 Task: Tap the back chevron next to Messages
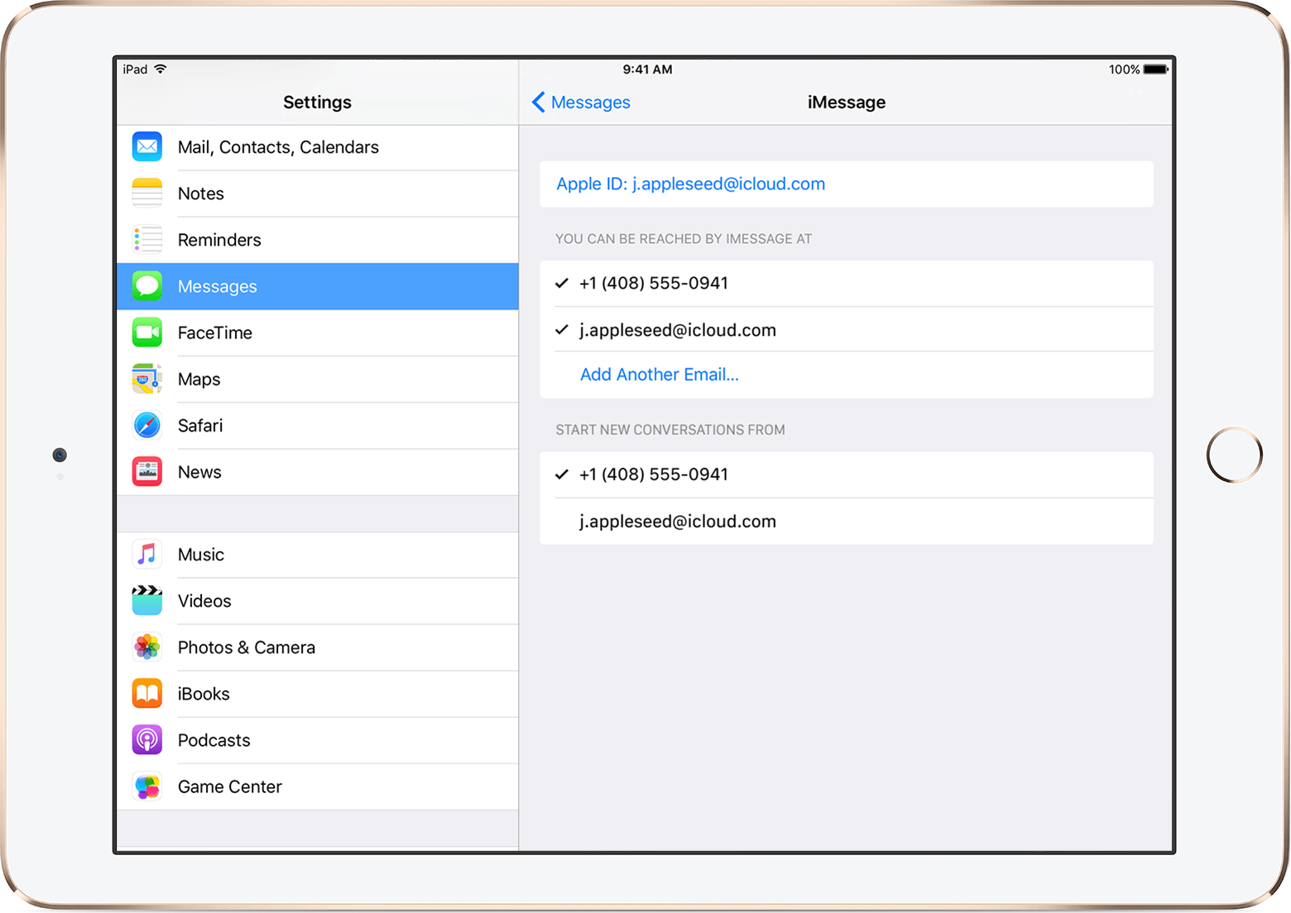[x=538, y=102]
